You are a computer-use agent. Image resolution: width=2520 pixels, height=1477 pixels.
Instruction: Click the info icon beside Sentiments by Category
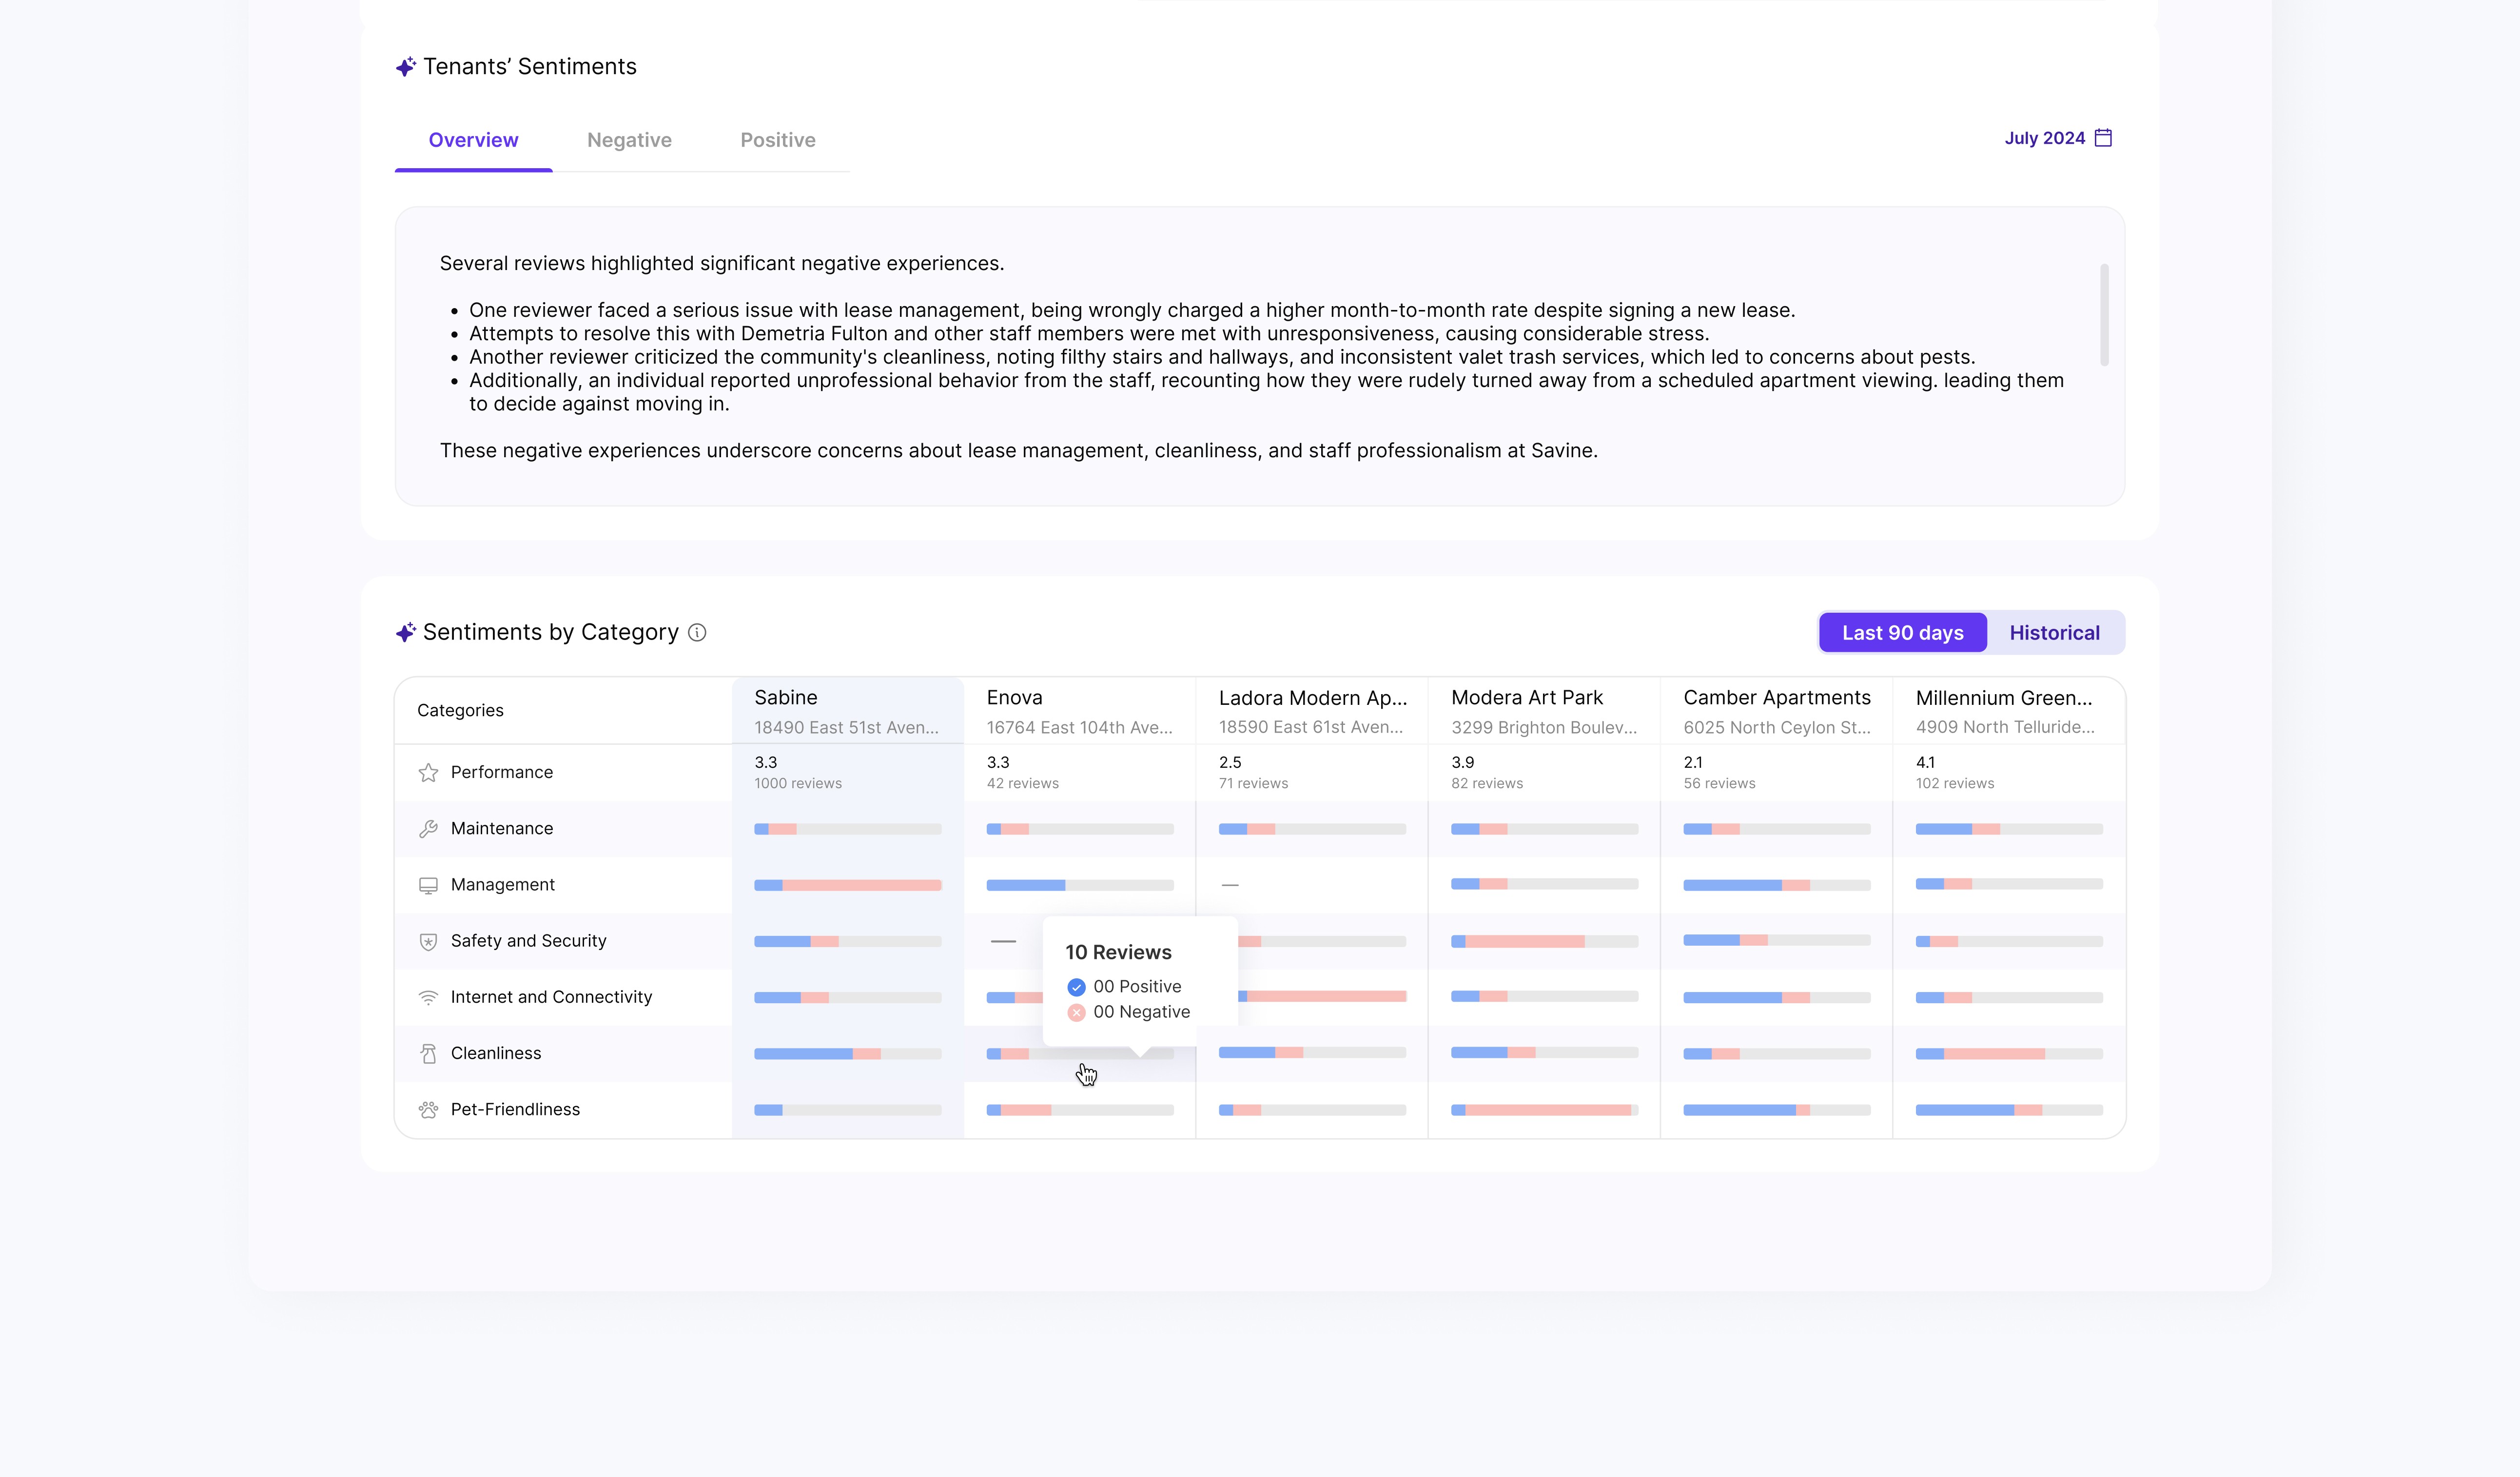[697, 632]
